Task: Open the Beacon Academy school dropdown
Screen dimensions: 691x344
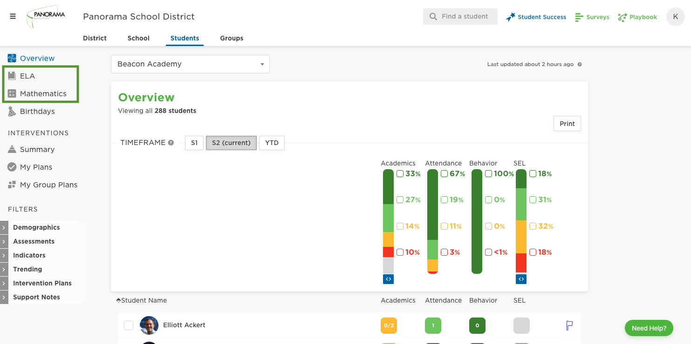Action: click(190, 64)
